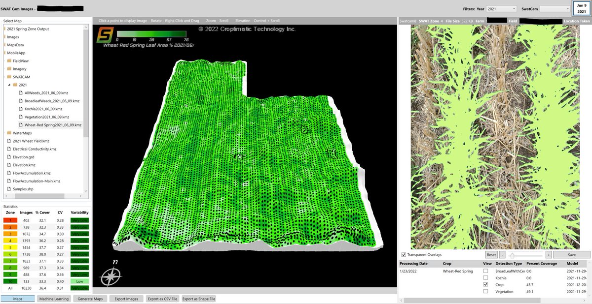Select the Maps tab

18,299
